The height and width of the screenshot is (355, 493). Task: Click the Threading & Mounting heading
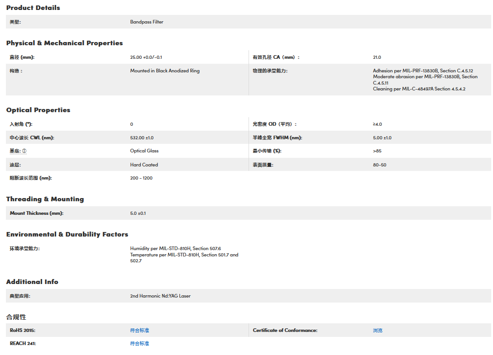coord(45,199)
